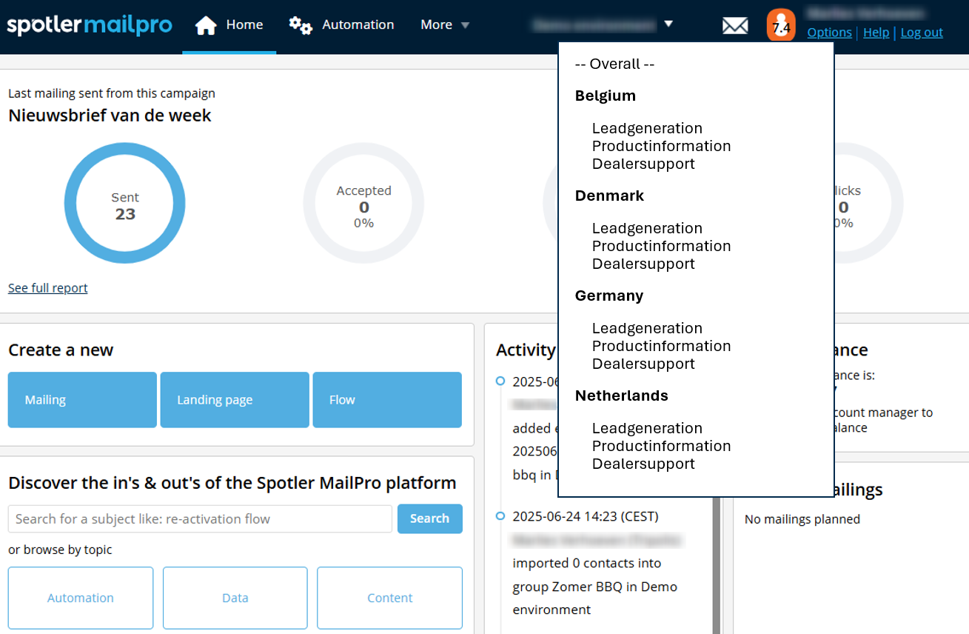Select Leadgeneration under Netherlands
969x634 pixels.
coord(647,428)
